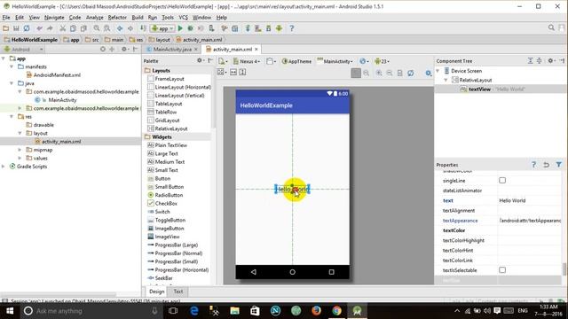Click the Cut scissors icon
The height and width of the screenshot is (319, 568).
click(x=63, y=28)
